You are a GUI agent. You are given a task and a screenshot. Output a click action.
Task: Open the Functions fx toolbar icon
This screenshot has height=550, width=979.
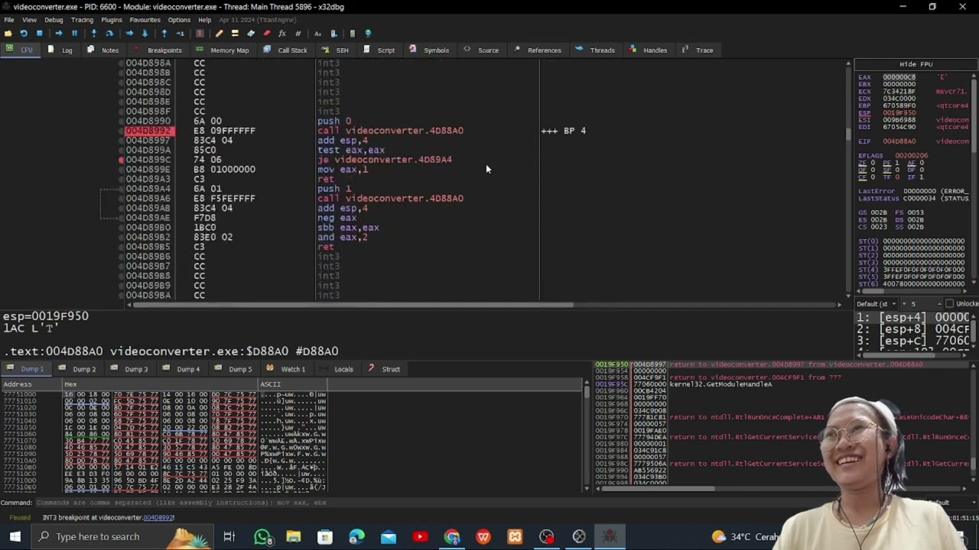tap(282, 34)
